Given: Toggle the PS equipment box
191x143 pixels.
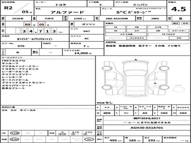Looking at the screenshot, I should tap(115, 27).
